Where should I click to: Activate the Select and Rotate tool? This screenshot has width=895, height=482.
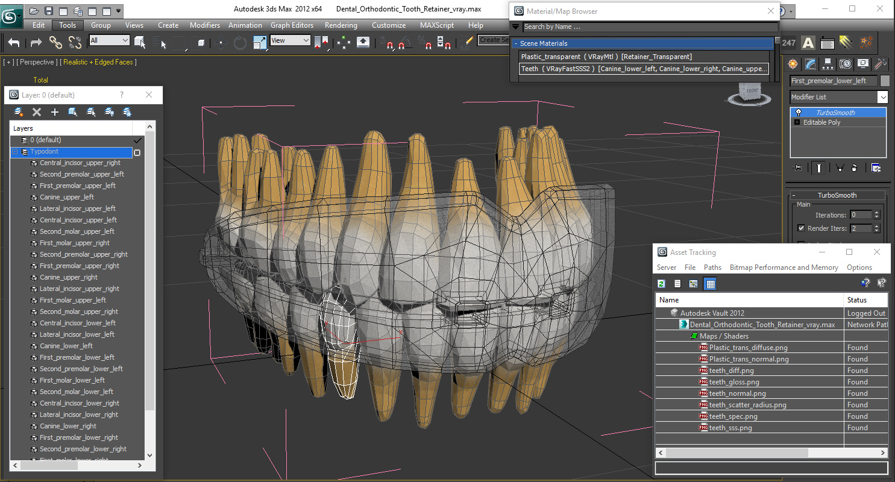click(x=240, y=42)
